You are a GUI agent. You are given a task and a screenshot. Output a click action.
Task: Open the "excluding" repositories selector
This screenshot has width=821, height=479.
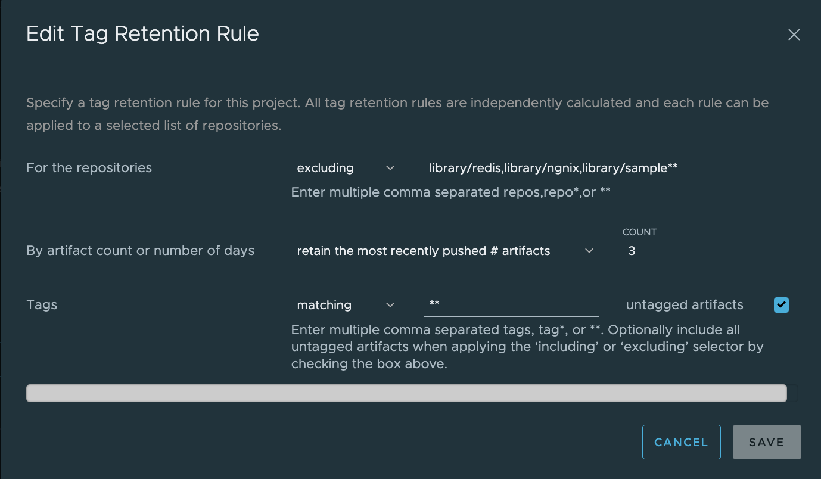pos(340,168)
